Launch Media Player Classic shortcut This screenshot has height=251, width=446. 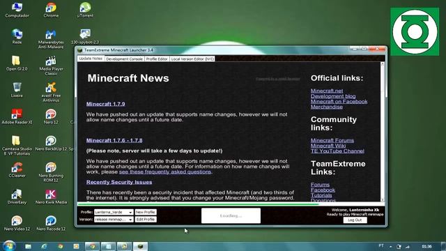(x=51, y=66)
